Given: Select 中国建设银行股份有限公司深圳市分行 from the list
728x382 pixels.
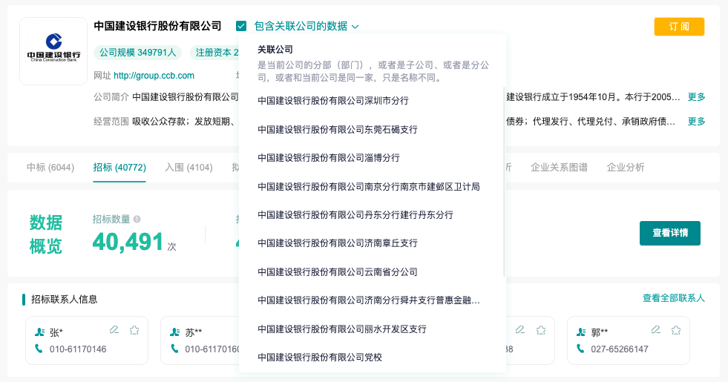Looking at the screenshot, I should click(333, 100).
